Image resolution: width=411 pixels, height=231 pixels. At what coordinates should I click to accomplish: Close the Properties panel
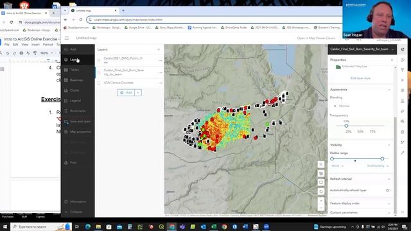pyautogui.click(x=392, y=60)
